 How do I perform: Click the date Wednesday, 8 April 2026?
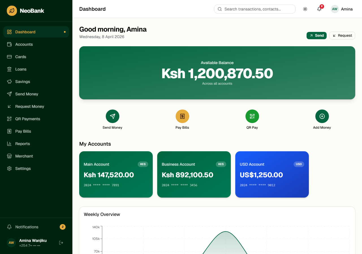(x=102, y=37)
